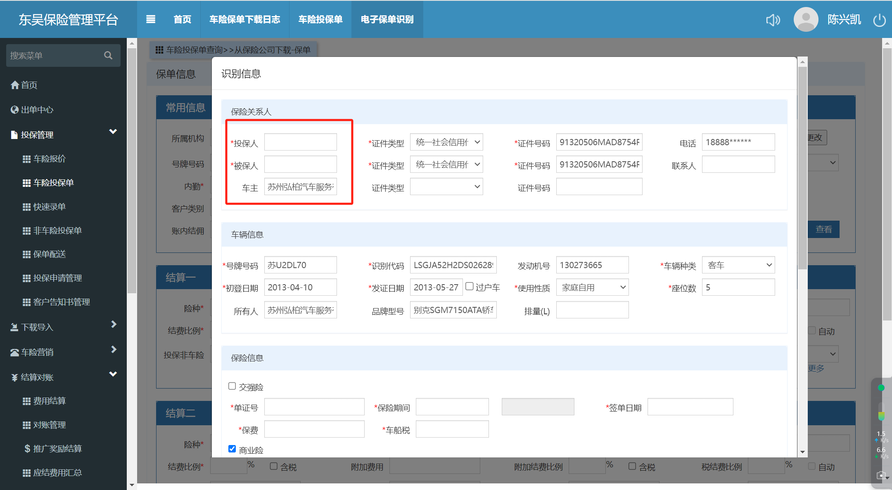Screen dimensions: 892x490
Task: Open 推广奖励结算 sidebar item
Action: (x=57, y=448)
